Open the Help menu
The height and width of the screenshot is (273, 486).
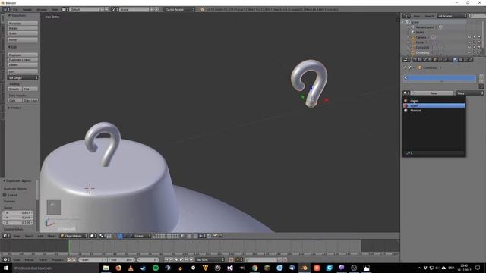point(55,10)
